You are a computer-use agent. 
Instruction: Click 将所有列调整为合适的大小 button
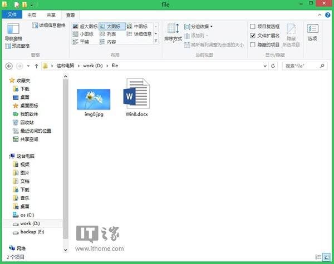tap(214, 44)
